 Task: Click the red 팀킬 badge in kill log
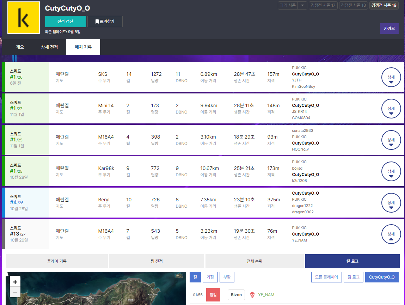[x=213, y=295]
